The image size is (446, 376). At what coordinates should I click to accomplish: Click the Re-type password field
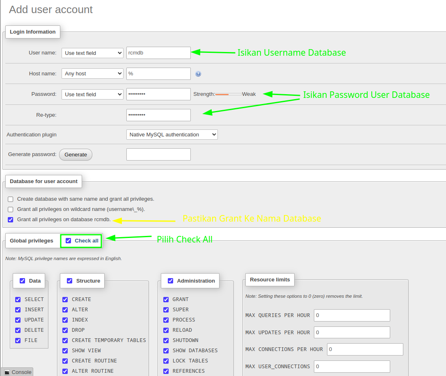point(158,115)
